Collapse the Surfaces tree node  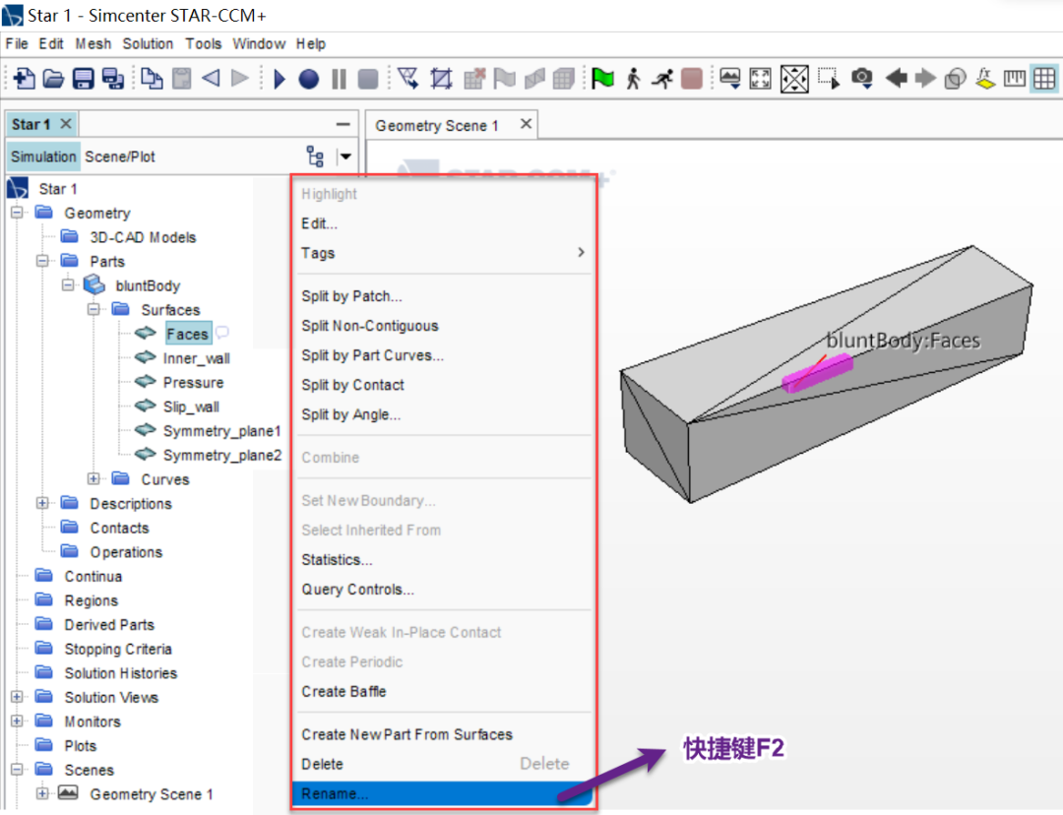click(94, 310)
